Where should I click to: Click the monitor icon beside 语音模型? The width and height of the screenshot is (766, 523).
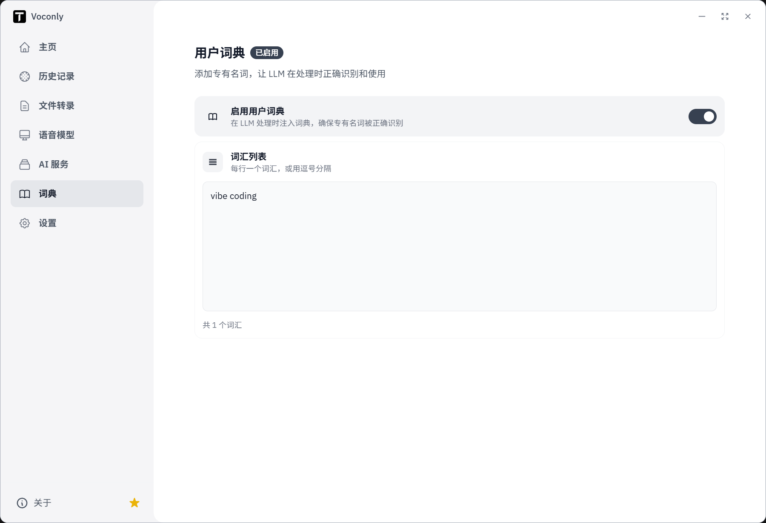[x=25, y=135]
